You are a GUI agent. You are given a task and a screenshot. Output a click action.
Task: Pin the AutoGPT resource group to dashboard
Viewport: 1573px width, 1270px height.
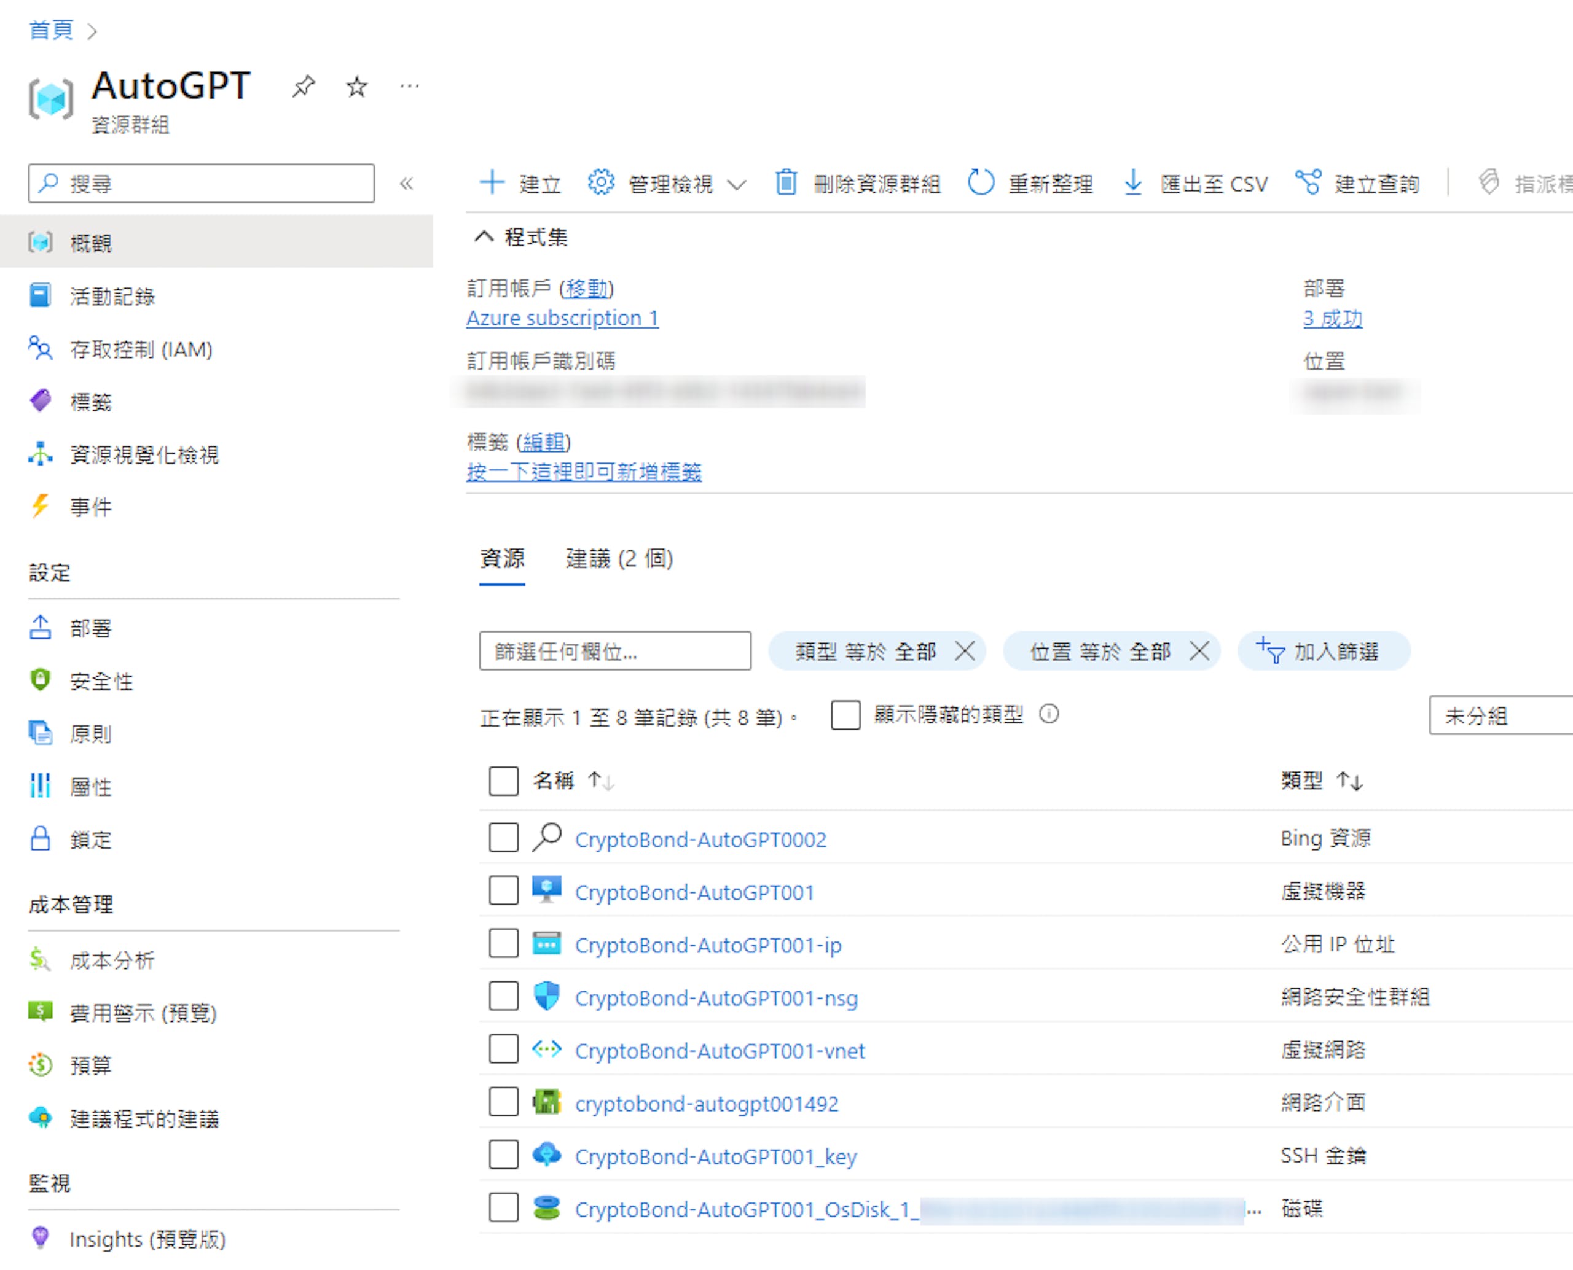[x=303, y=87]
